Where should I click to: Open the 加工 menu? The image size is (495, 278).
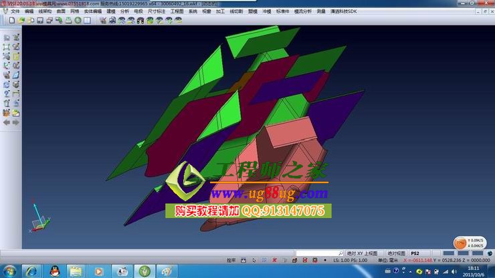[x=220, y=11]
